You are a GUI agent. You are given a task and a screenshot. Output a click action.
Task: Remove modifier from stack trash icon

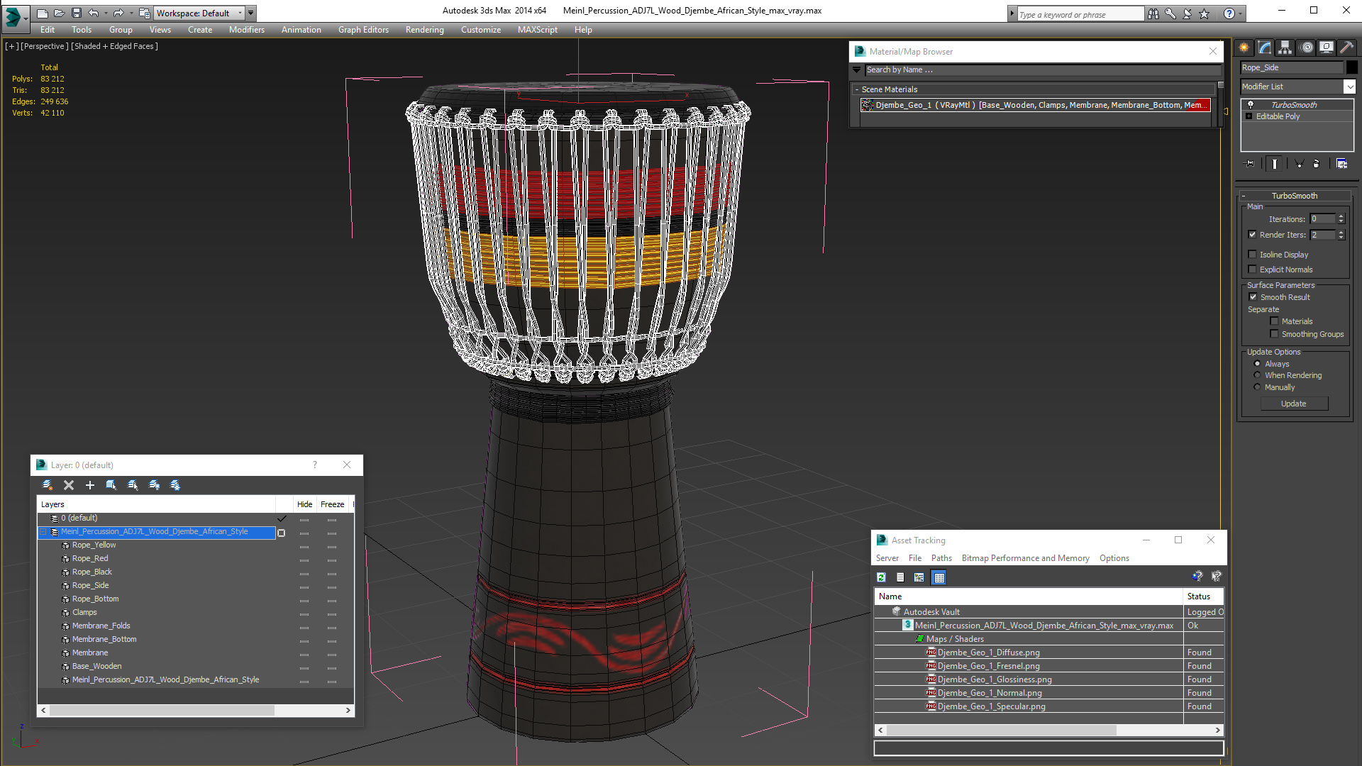[x=1317, y=164]
